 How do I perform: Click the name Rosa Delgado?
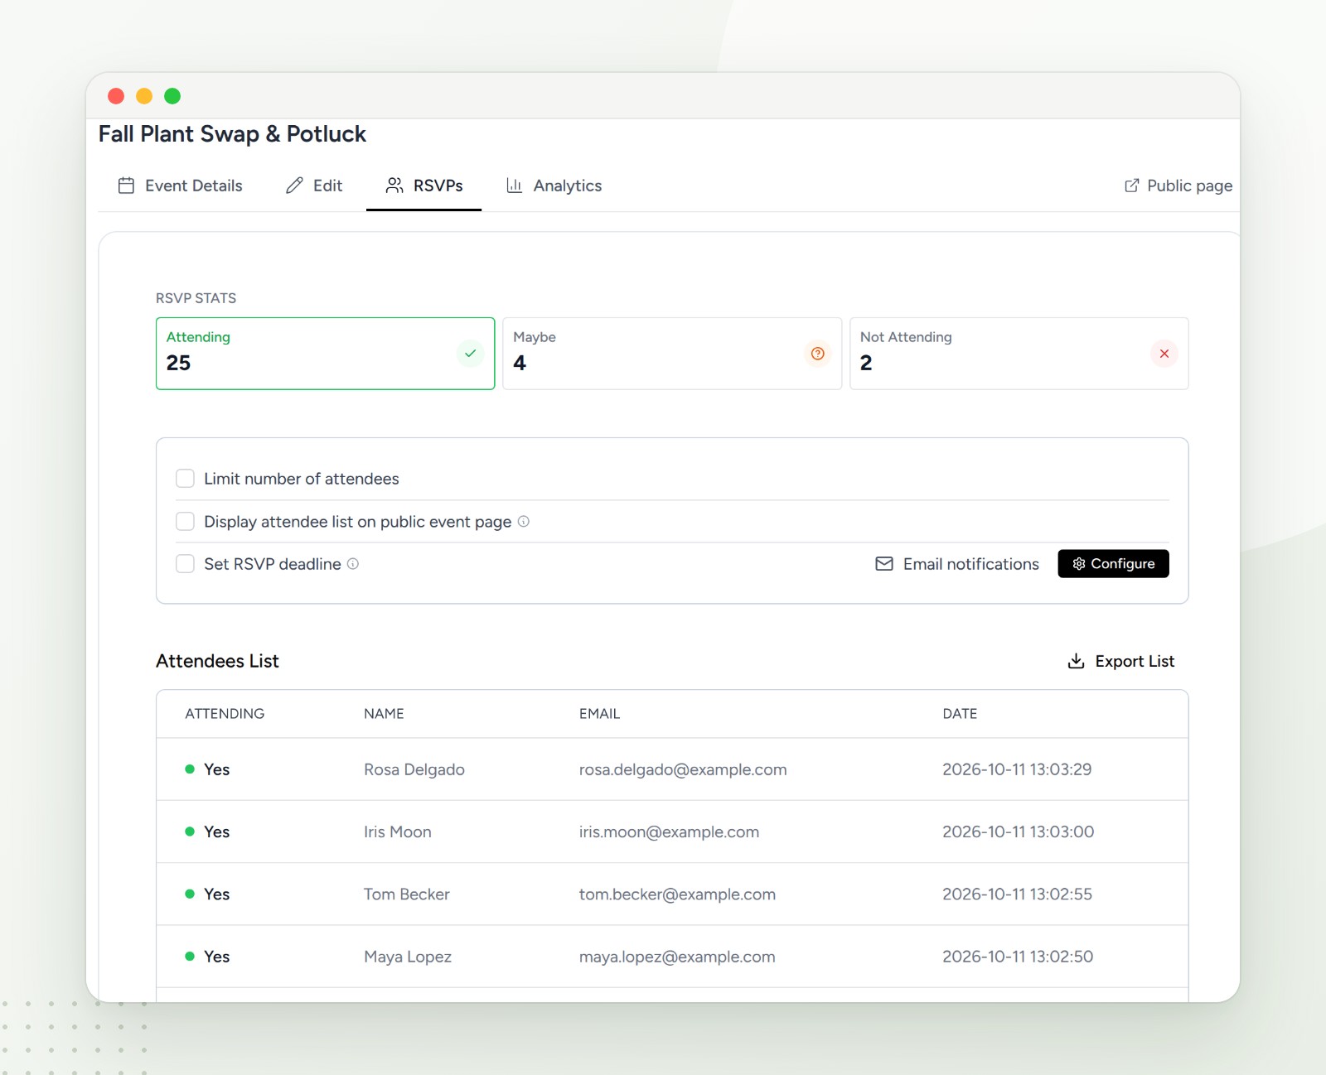(x=414, y=769)
